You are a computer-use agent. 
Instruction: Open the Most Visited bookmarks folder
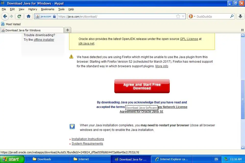click(x=11, y=24)
